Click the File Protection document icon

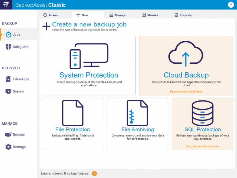tap(73, 113)
